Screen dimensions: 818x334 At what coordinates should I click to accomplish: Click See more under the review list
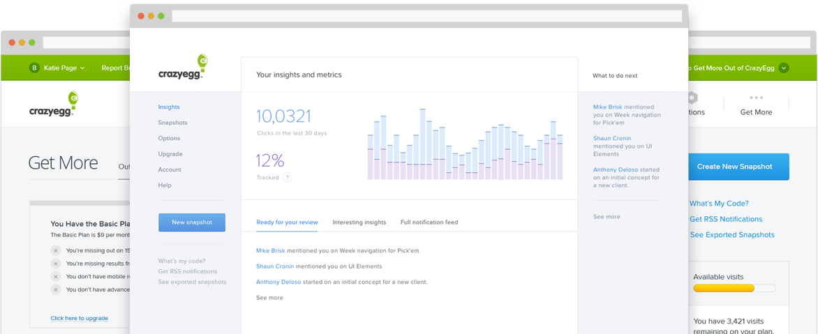click(269, 298)
